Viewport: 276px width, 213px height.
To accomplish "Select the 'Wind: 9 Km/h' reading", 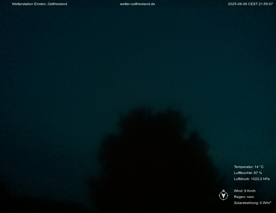I will [244, 190].
